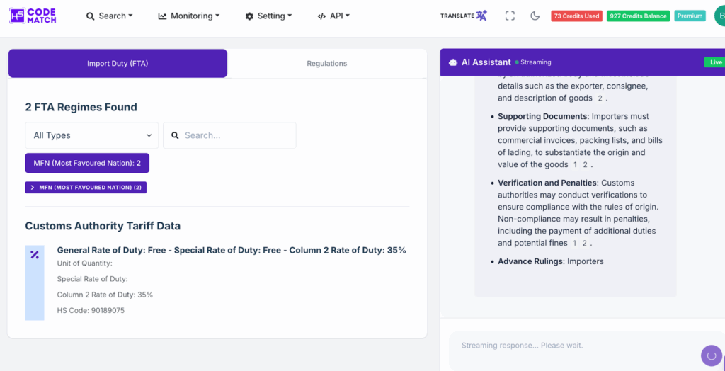This screenshot has height=371, width=725.
Task: Click the magnifier icon in search field
Action: [175, 135]
